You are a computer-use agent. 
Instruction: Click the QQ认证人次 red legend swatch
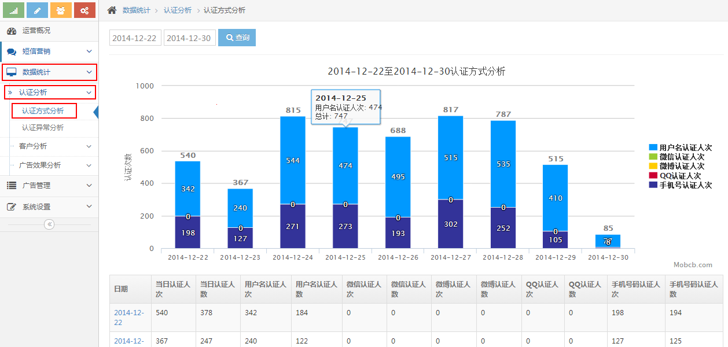[653, 176]
